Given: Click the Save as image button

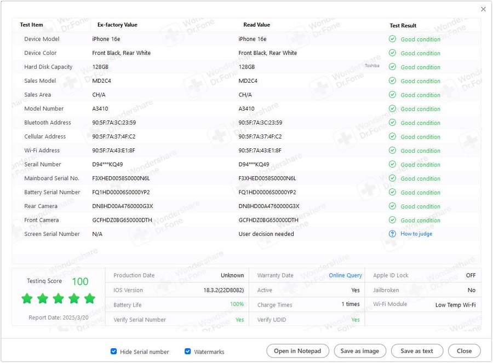Looking at the screenshot, I should [360, 351].
